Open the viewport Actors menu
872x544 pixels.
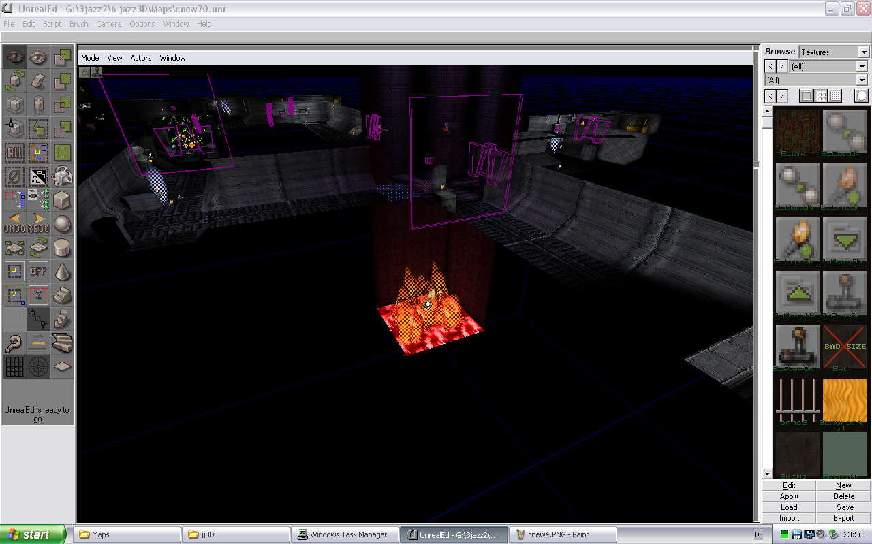[141, 58]
